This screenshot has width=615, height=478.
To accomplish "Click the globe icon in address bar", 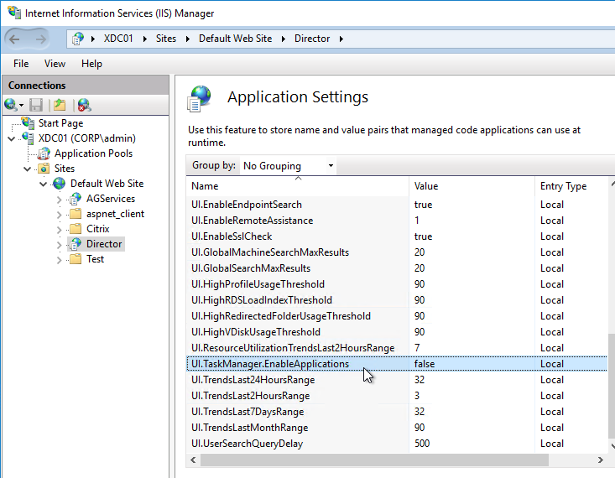I will pyautogui.click(x=78, y=39).
